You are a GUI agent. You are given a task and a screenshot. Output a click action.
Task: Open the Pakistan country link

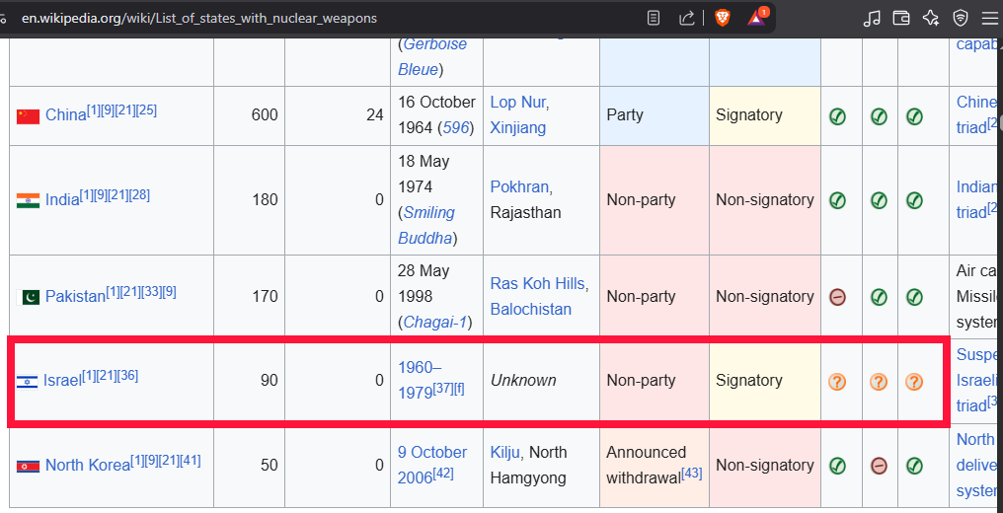pos(75,296)
